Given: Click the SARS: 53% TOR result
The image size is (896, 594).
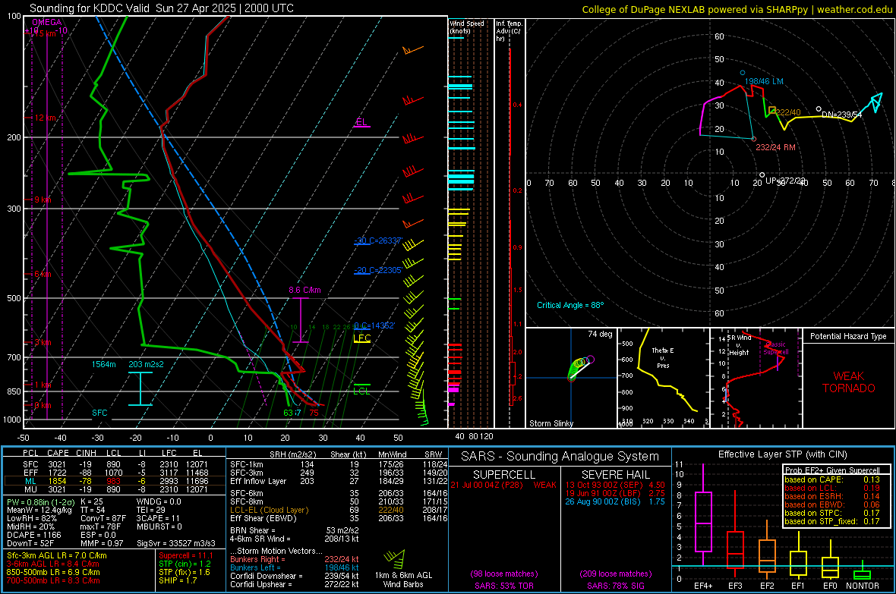Looking at the screenshot, I should tap(503, 586).
